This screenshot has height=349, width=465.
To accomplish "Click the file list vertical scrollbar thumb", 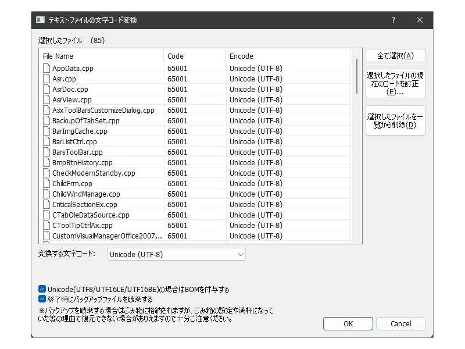I will click(356, 76).
